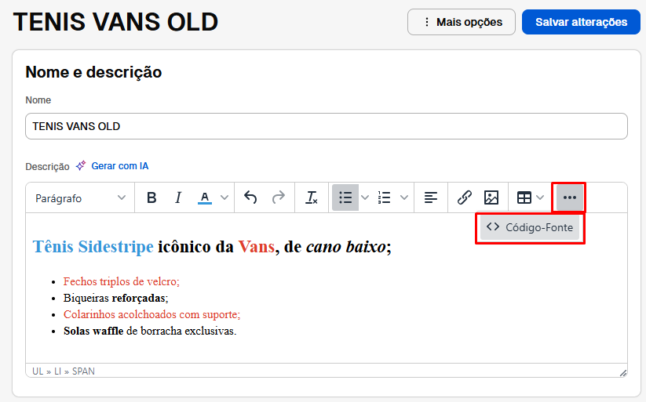Image resolution: width=646 pixels, height=402 pixels.
Task: Expand bullet list style options arrow
Action: (x=365, y=198)
